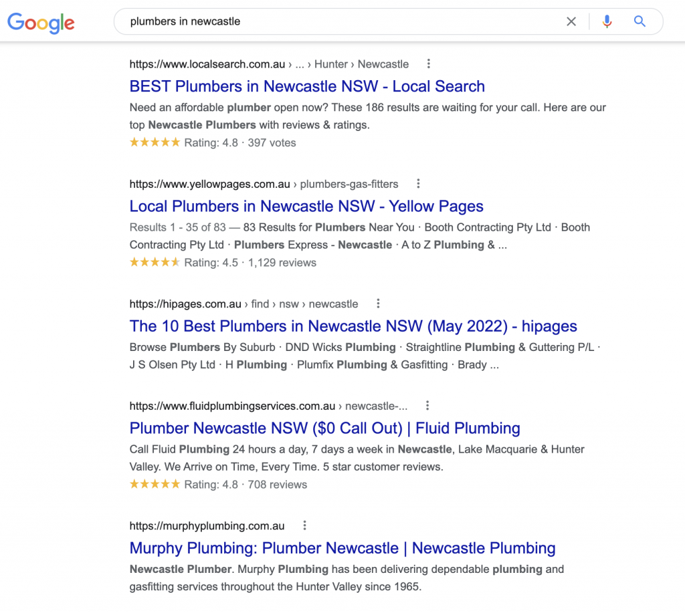Click the fluidplumbingservices.com.au URL breadcrumb
Image resolution: width=685 pixels, height=613 pixels.
[268, 406]
